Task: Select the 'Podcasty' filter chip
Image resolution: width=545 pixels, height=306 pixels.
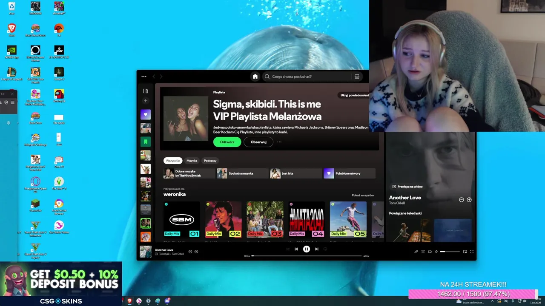Action: click(210, 161)
